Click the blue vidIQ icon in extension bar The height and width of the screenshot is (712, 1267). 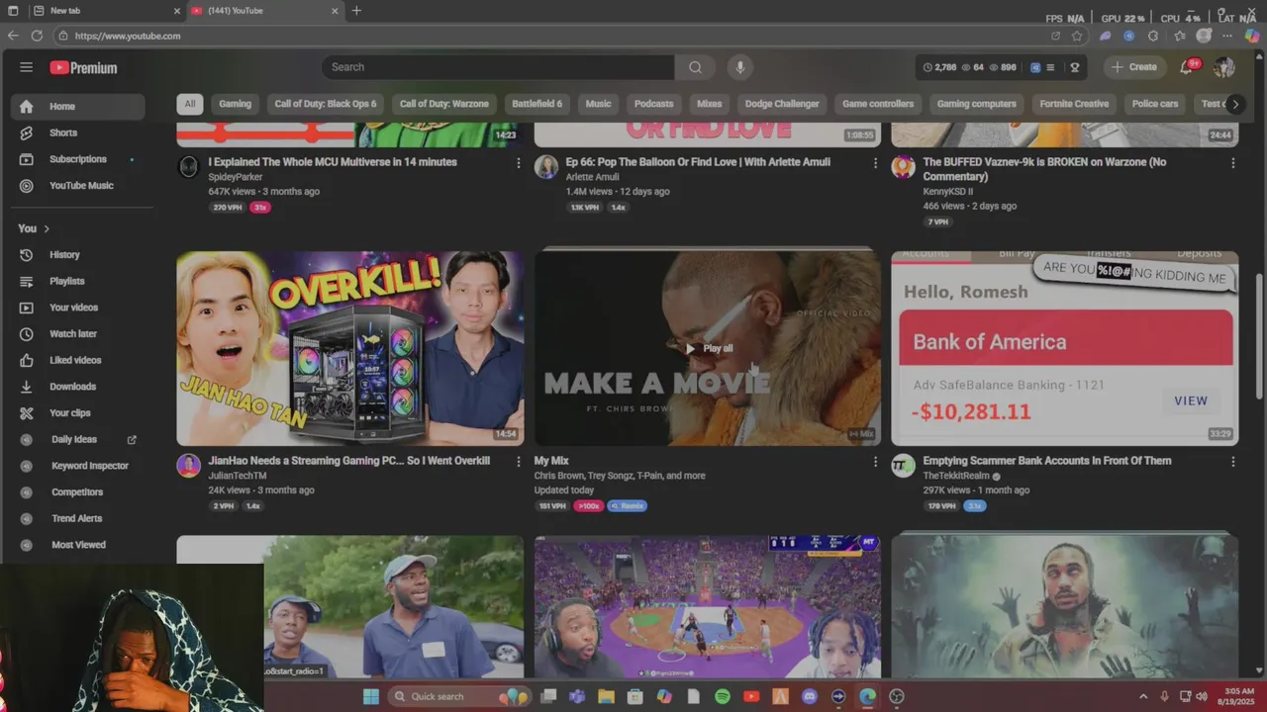pyautogui.click(x=1035, y=67)
